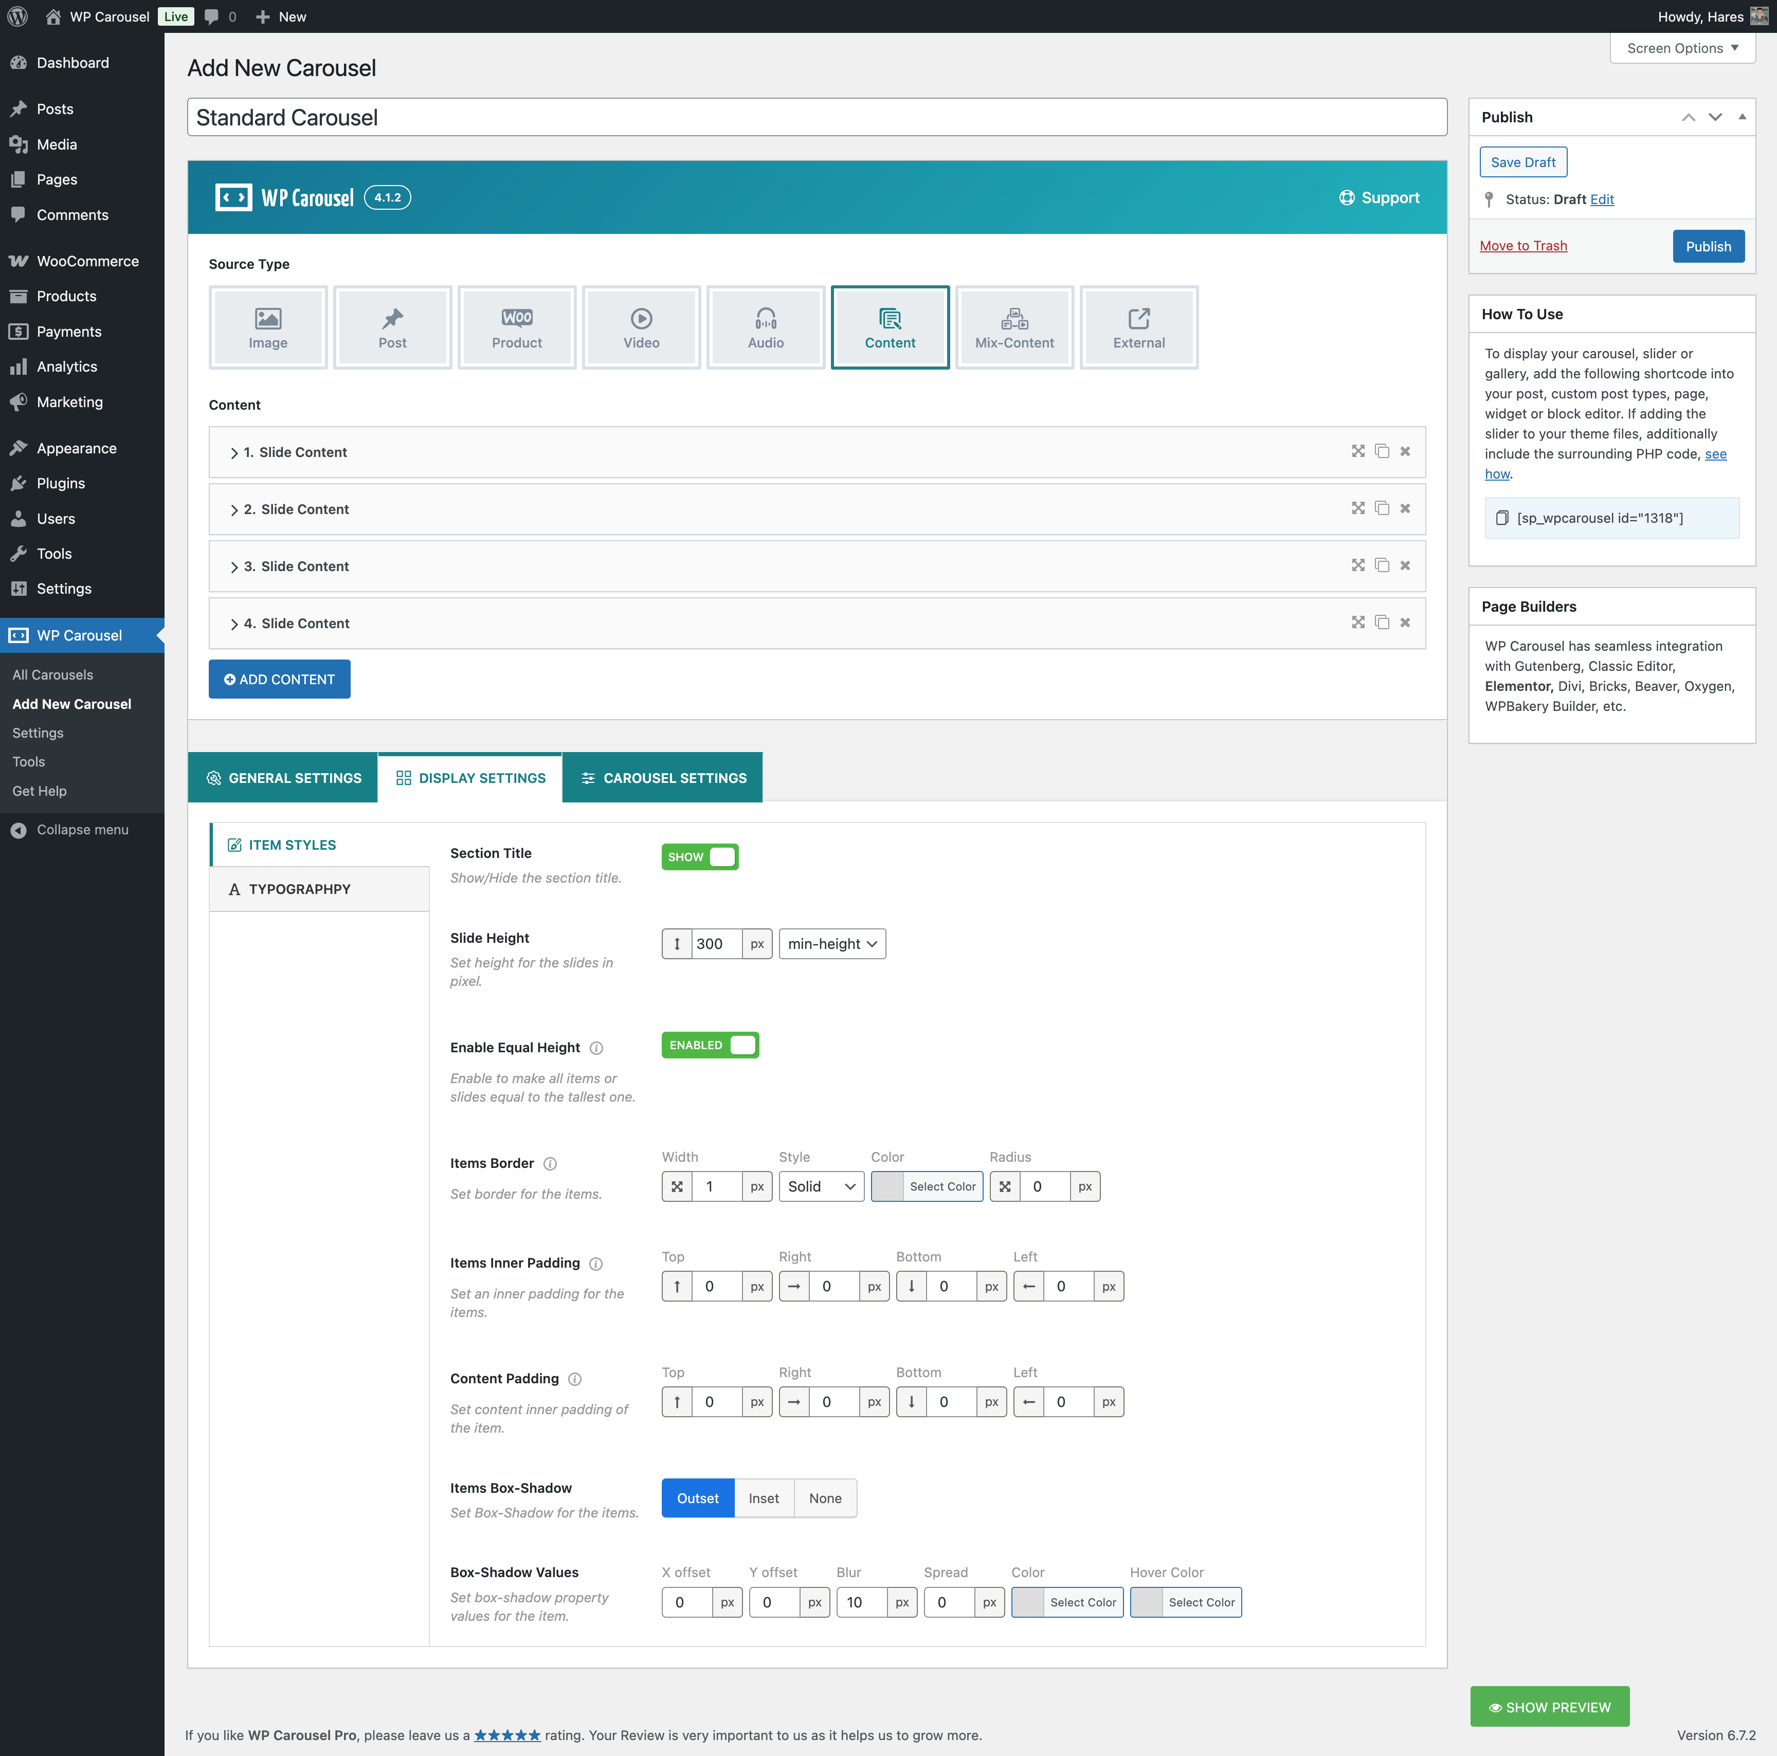Switch to the Carousel Settings tab
The height and width of the screenshot is (1756, 1777).
click(x=662, y=778)
